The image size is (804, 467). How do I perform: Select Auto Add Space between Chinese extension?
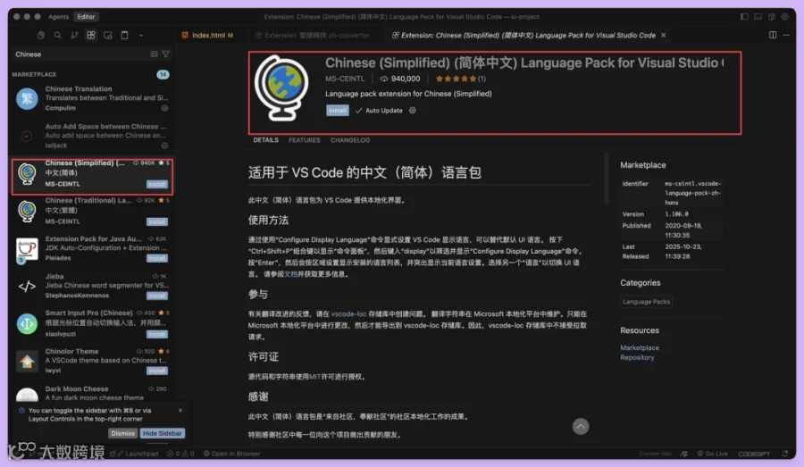click(92, 136)
